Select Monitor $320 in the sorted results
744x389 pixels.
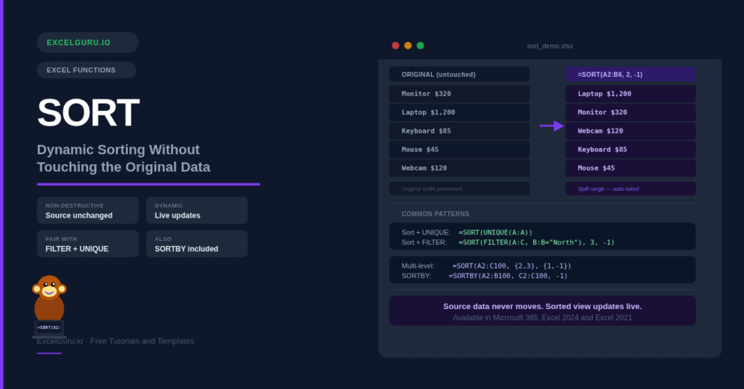click(631, 112)
